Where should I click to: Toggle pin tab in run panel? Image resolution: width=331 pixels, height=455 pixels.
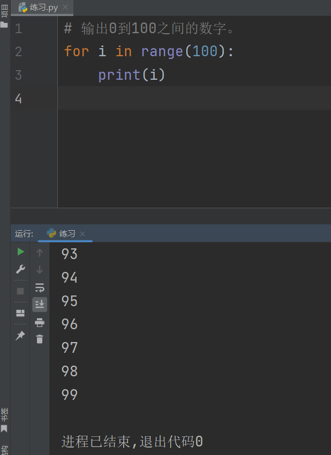point(20,335)
